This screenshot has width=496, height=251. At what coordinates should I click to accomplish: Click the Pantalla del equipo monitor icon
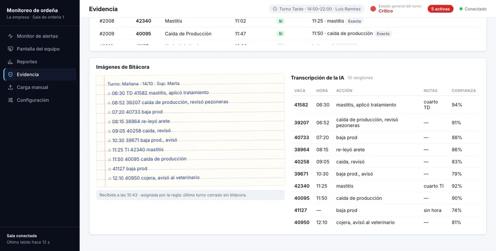[11, 49]
